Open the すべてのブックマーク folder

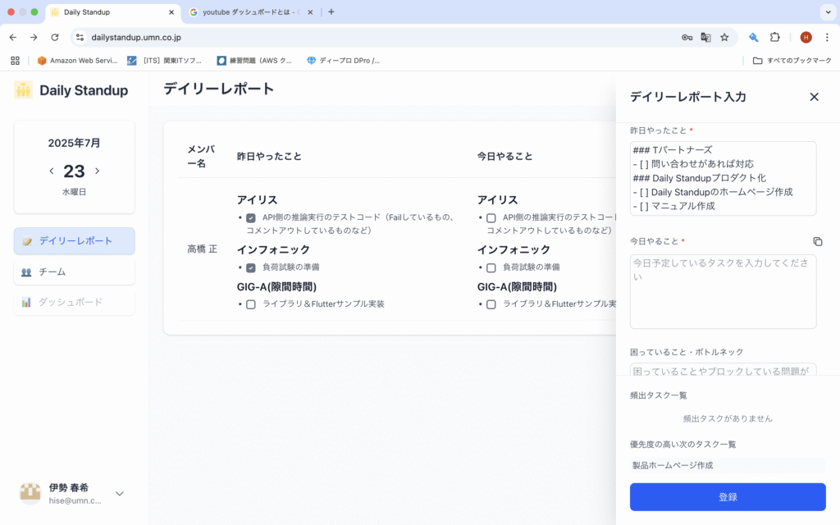(x=792, y=61)
